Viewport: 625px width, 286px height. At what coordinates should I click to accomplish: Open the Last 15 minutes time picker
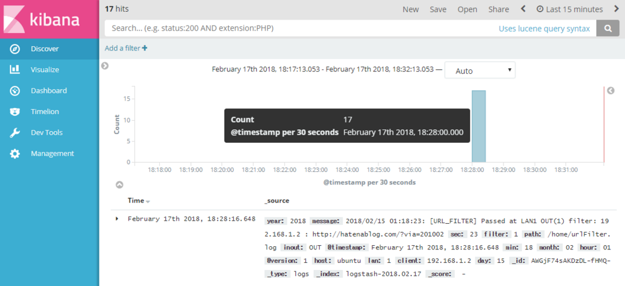(569, 9)
